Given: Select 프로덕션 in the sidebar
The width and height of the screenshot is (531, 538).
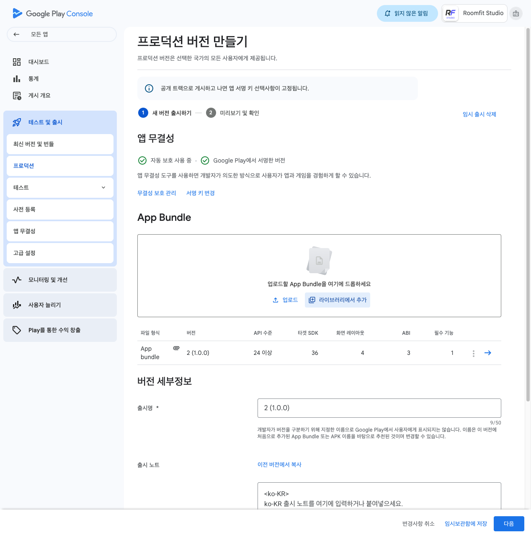Looking at the screenshot, I should (x=60, y=166).
